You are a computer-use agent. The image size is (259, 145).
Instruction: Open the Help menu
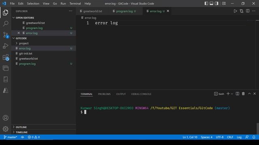88,4
